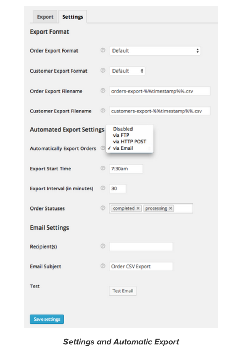
Task: Click the help icon next to Order Statuses
Action: click(103, 208)
